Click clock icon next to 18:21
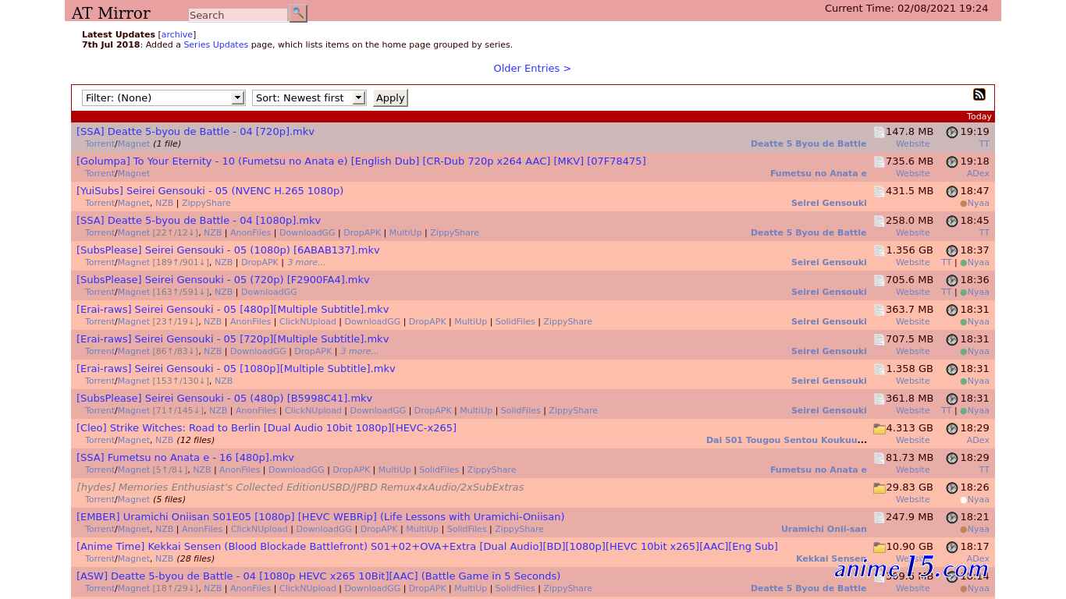Screen dimensions: 1066x599 [x=952, y=518]
